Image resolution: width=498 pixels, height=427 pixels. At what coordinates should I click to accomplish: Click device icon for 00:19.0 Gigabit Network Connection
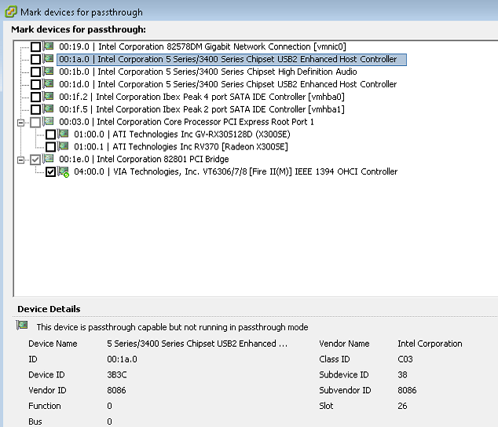[48, 46]
